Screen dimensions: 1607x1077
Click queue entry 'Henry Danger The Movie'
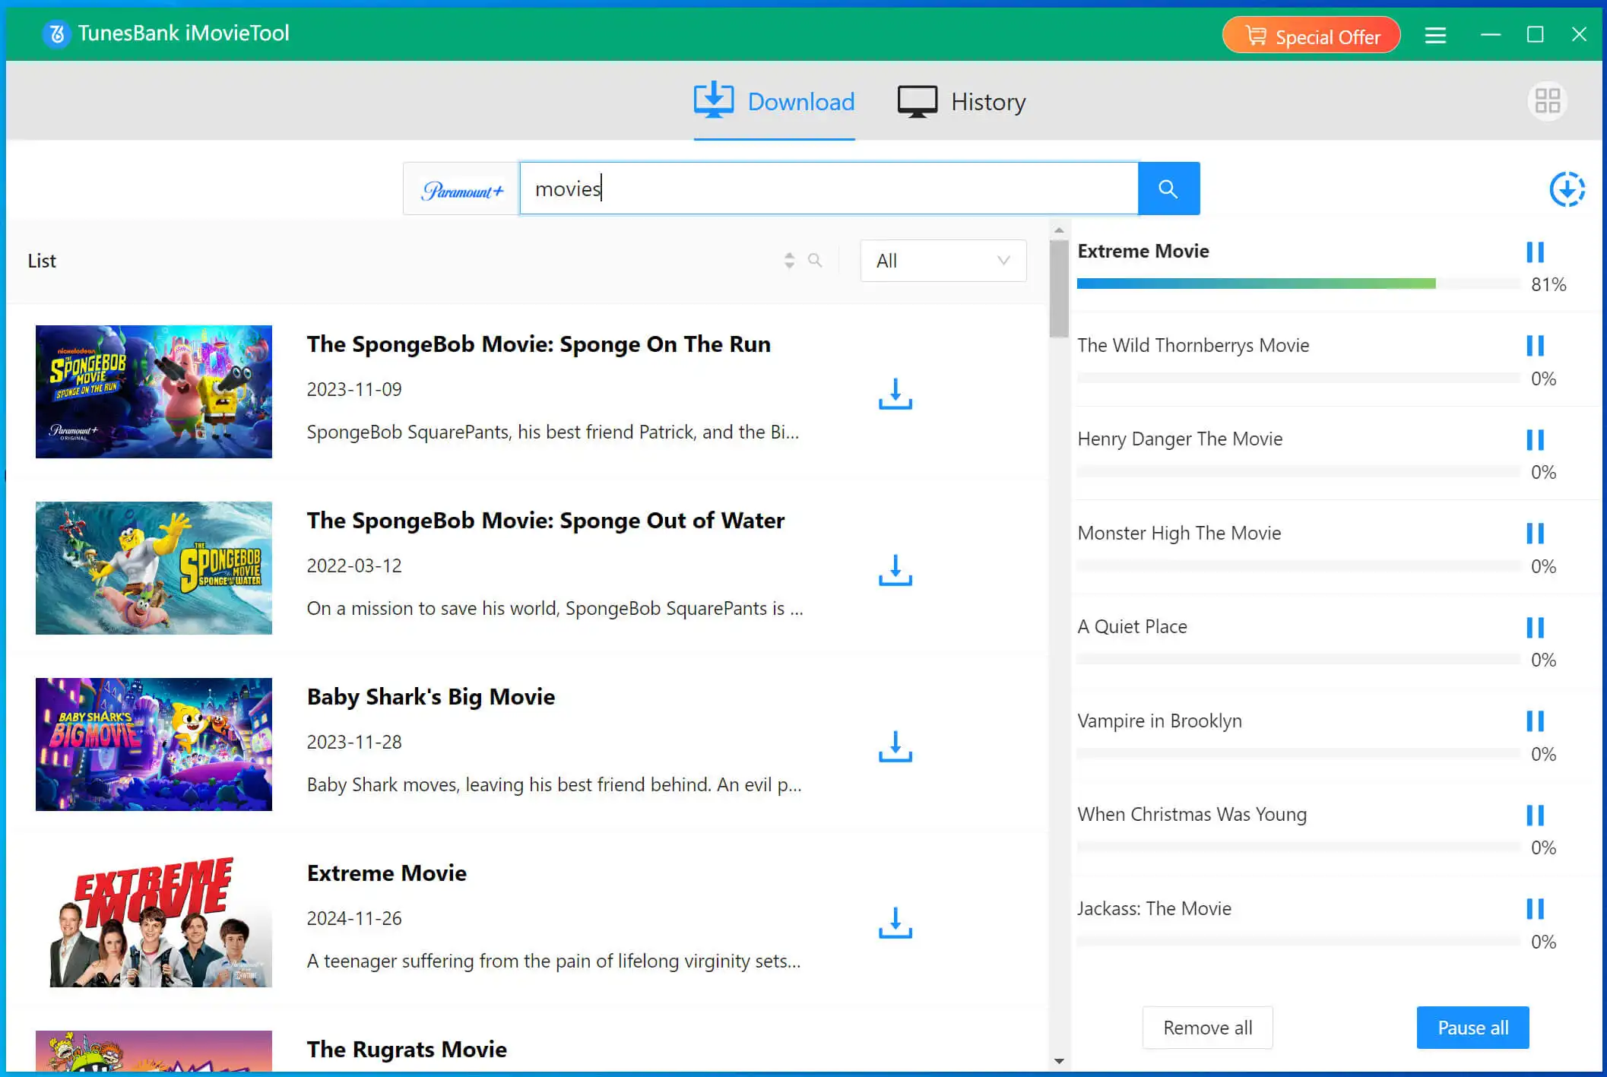[x=1180, y=439]
